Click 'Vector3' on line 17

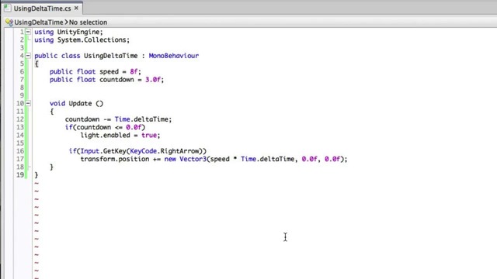coord(193,159)
